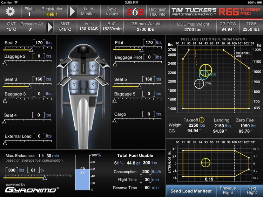263x197 pixels.
Task: Select seat 4 in helicopter diagram
Action: (83, 86)
